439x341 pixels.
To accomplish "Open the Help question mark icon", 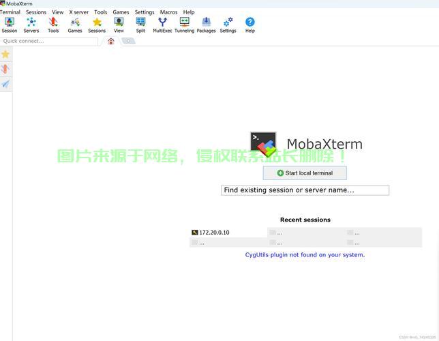I will tap(250, 25).
